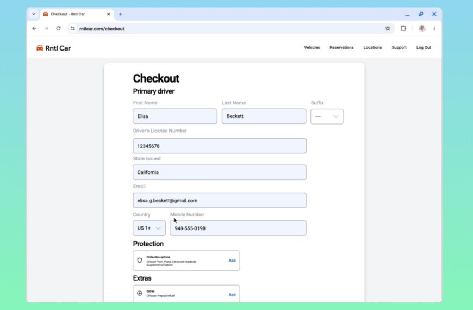Click the Driver's License Number label
Screen dimensions: 473x310
click(160, 131)
